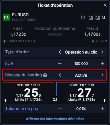Viewport: 110px width, 125px height.
Task: Click the green FX instrument badge
Action: 6,17
